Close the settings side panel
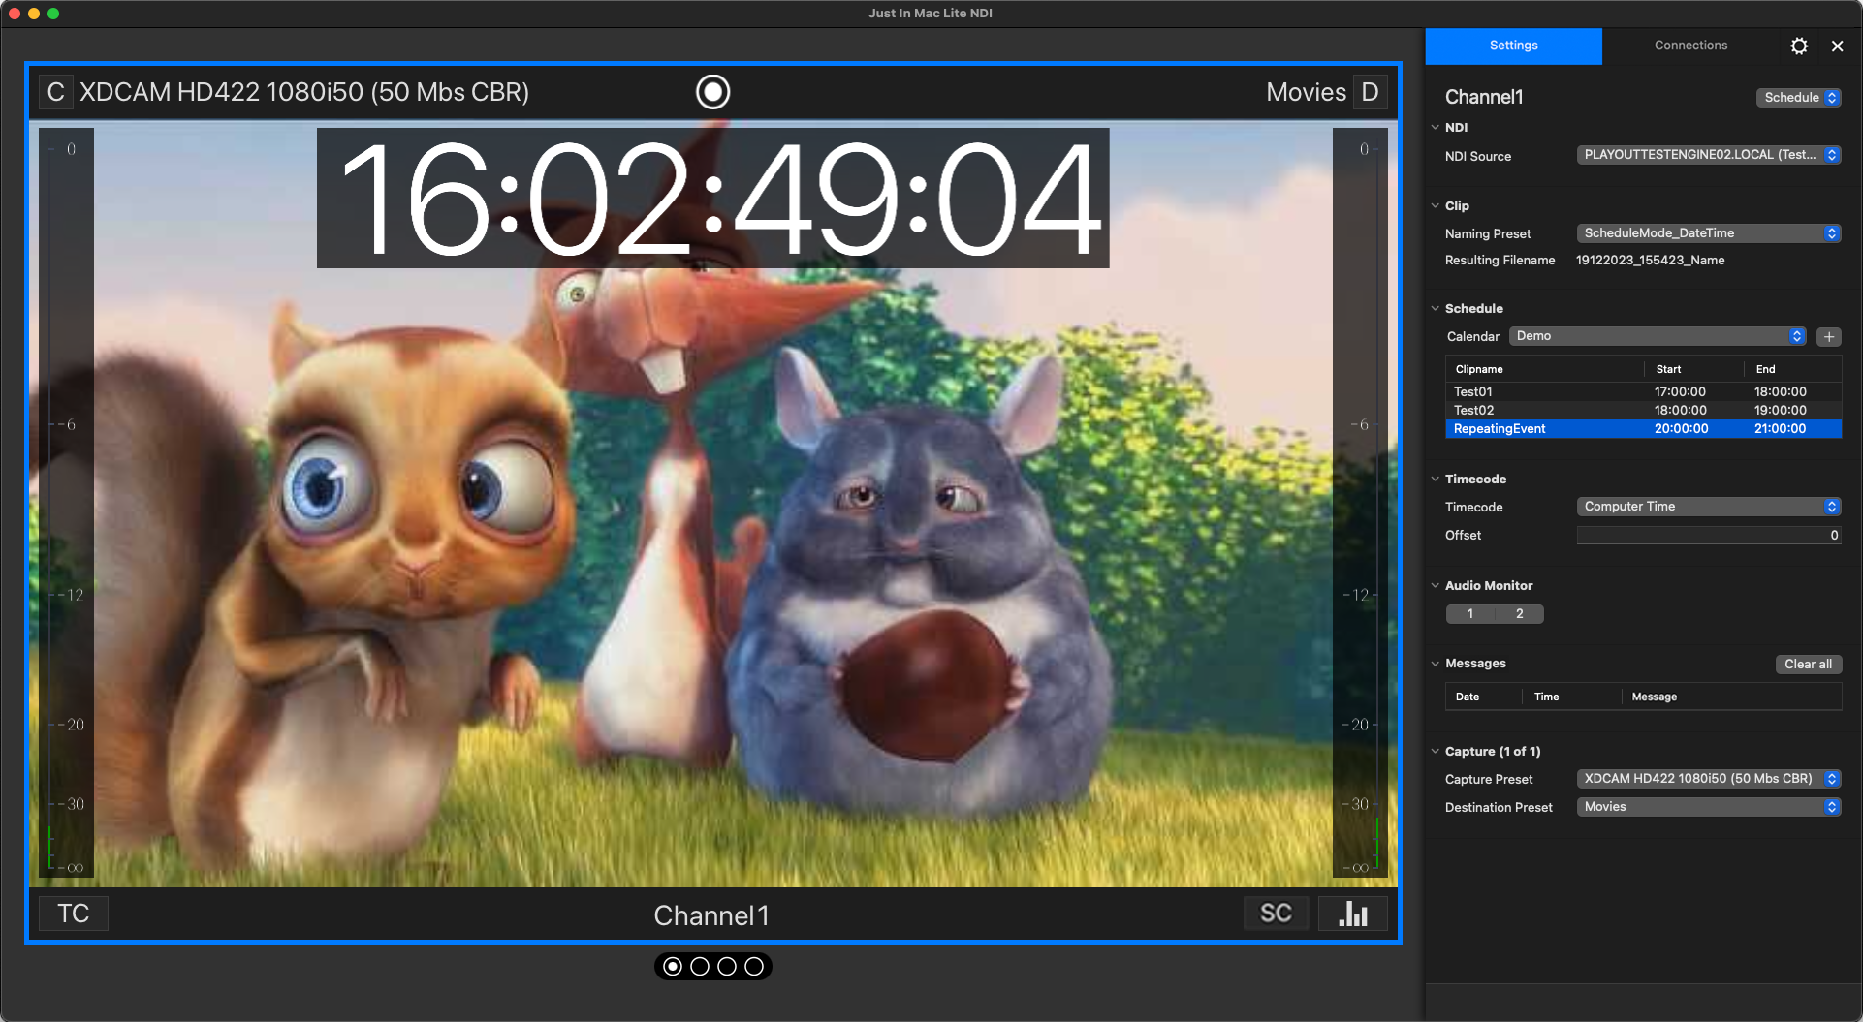 [x=1837, y=46]
